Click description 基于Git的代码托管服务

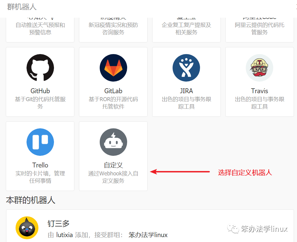[40, 103]
